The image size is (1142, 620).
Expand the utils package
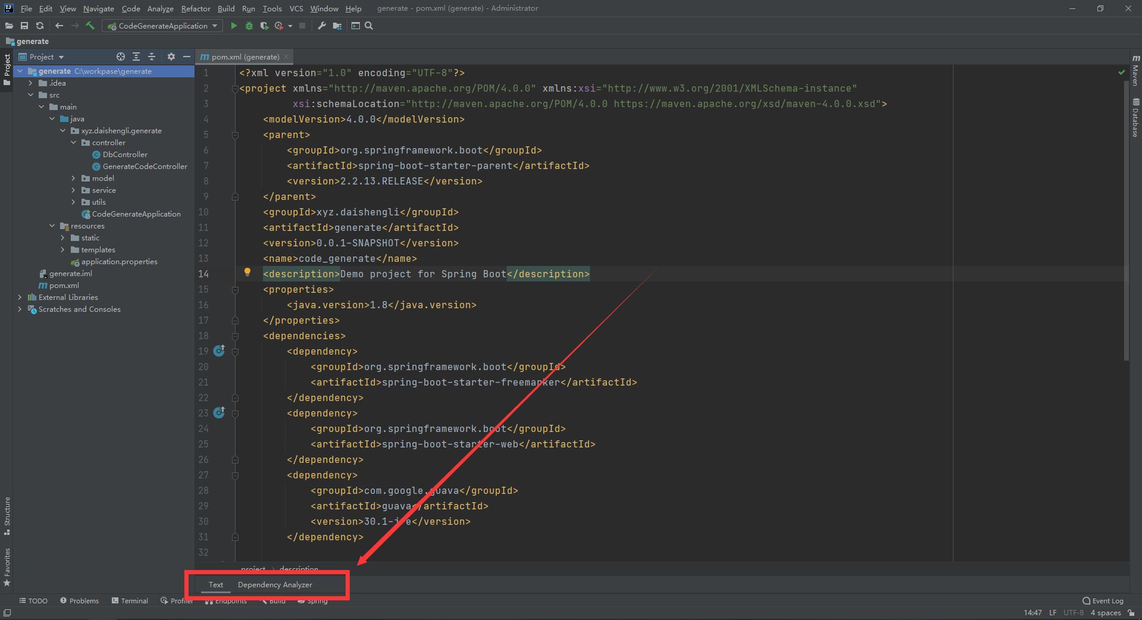pos(74,202)
